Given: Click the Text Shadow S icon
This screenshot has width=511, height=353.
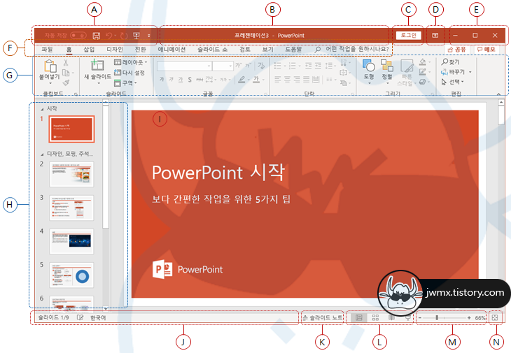Looking at the screenshot, I should point(190,80).
